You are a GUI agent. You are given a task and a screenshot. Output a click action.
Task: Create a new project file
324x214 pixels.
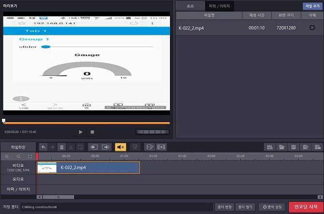coord(270,147)
